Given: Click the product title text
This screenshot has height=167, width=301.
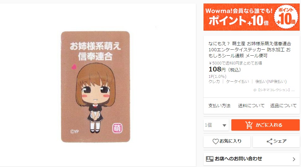Looking at the screenshot, I should tap(250, 50).
